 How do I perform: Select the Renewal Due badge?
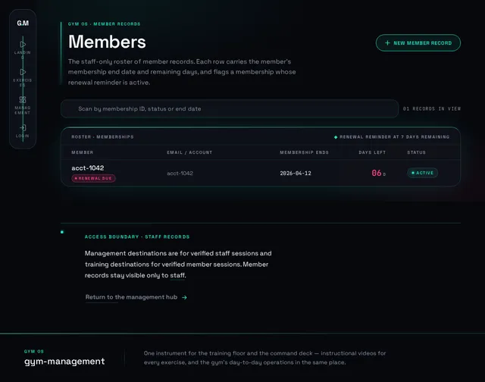point(93,178)
